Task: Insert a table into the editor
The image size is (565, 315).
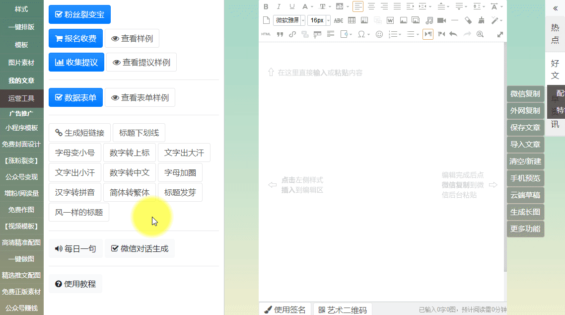Action: click(x=352, y=20)
